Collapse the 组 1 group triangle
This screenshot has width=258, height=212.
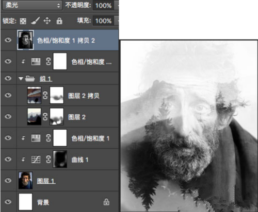(x=21, y=79)
